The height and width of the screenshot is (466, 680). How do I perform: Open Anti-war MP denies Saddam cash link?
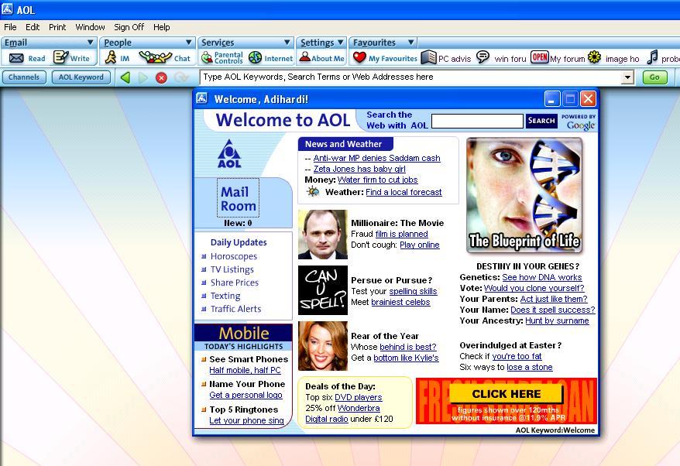[376, 158]
